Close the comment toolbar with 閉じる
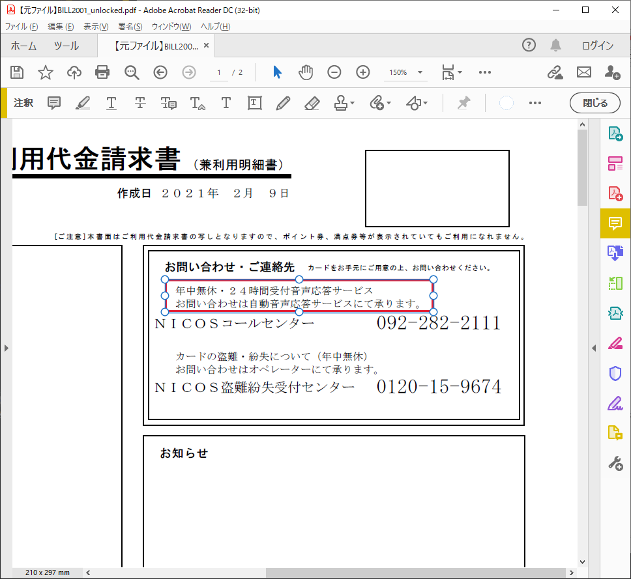 point(594,103)
